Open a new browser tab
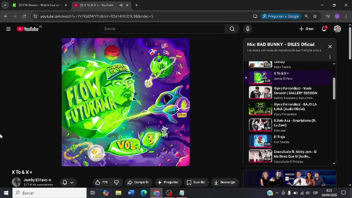352x198 pixels. (137, 5)
